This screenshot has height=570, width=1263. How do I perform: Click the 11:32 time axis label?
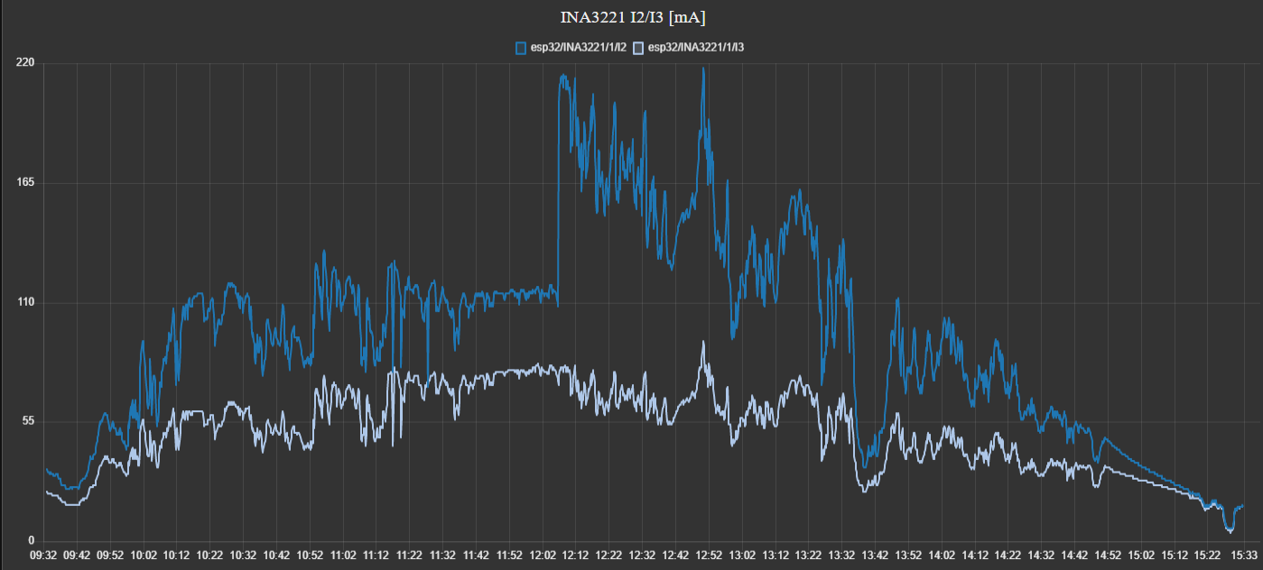(x=442, y=556)
